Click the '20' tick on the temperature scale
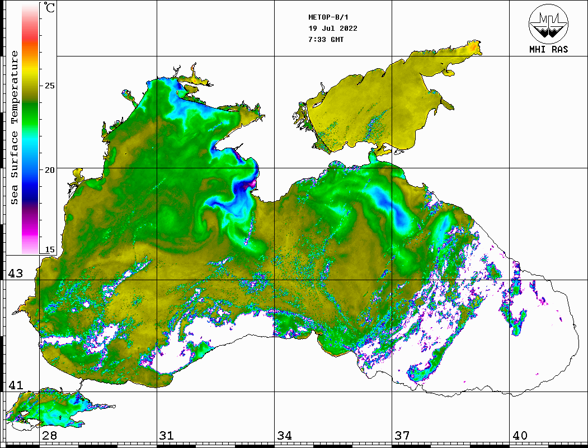588x448 pixels. [x=49, y=170]
